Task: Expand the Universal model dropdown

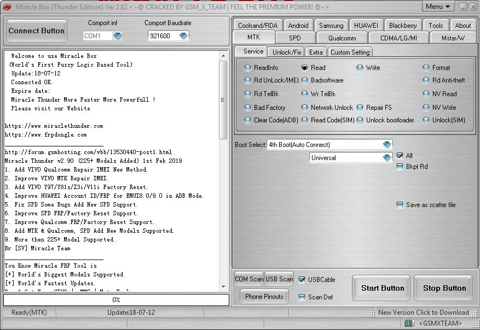Action: tap(386, 158)
